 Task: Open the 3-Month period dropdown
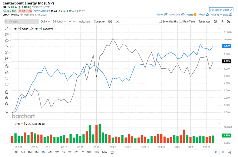59,21
